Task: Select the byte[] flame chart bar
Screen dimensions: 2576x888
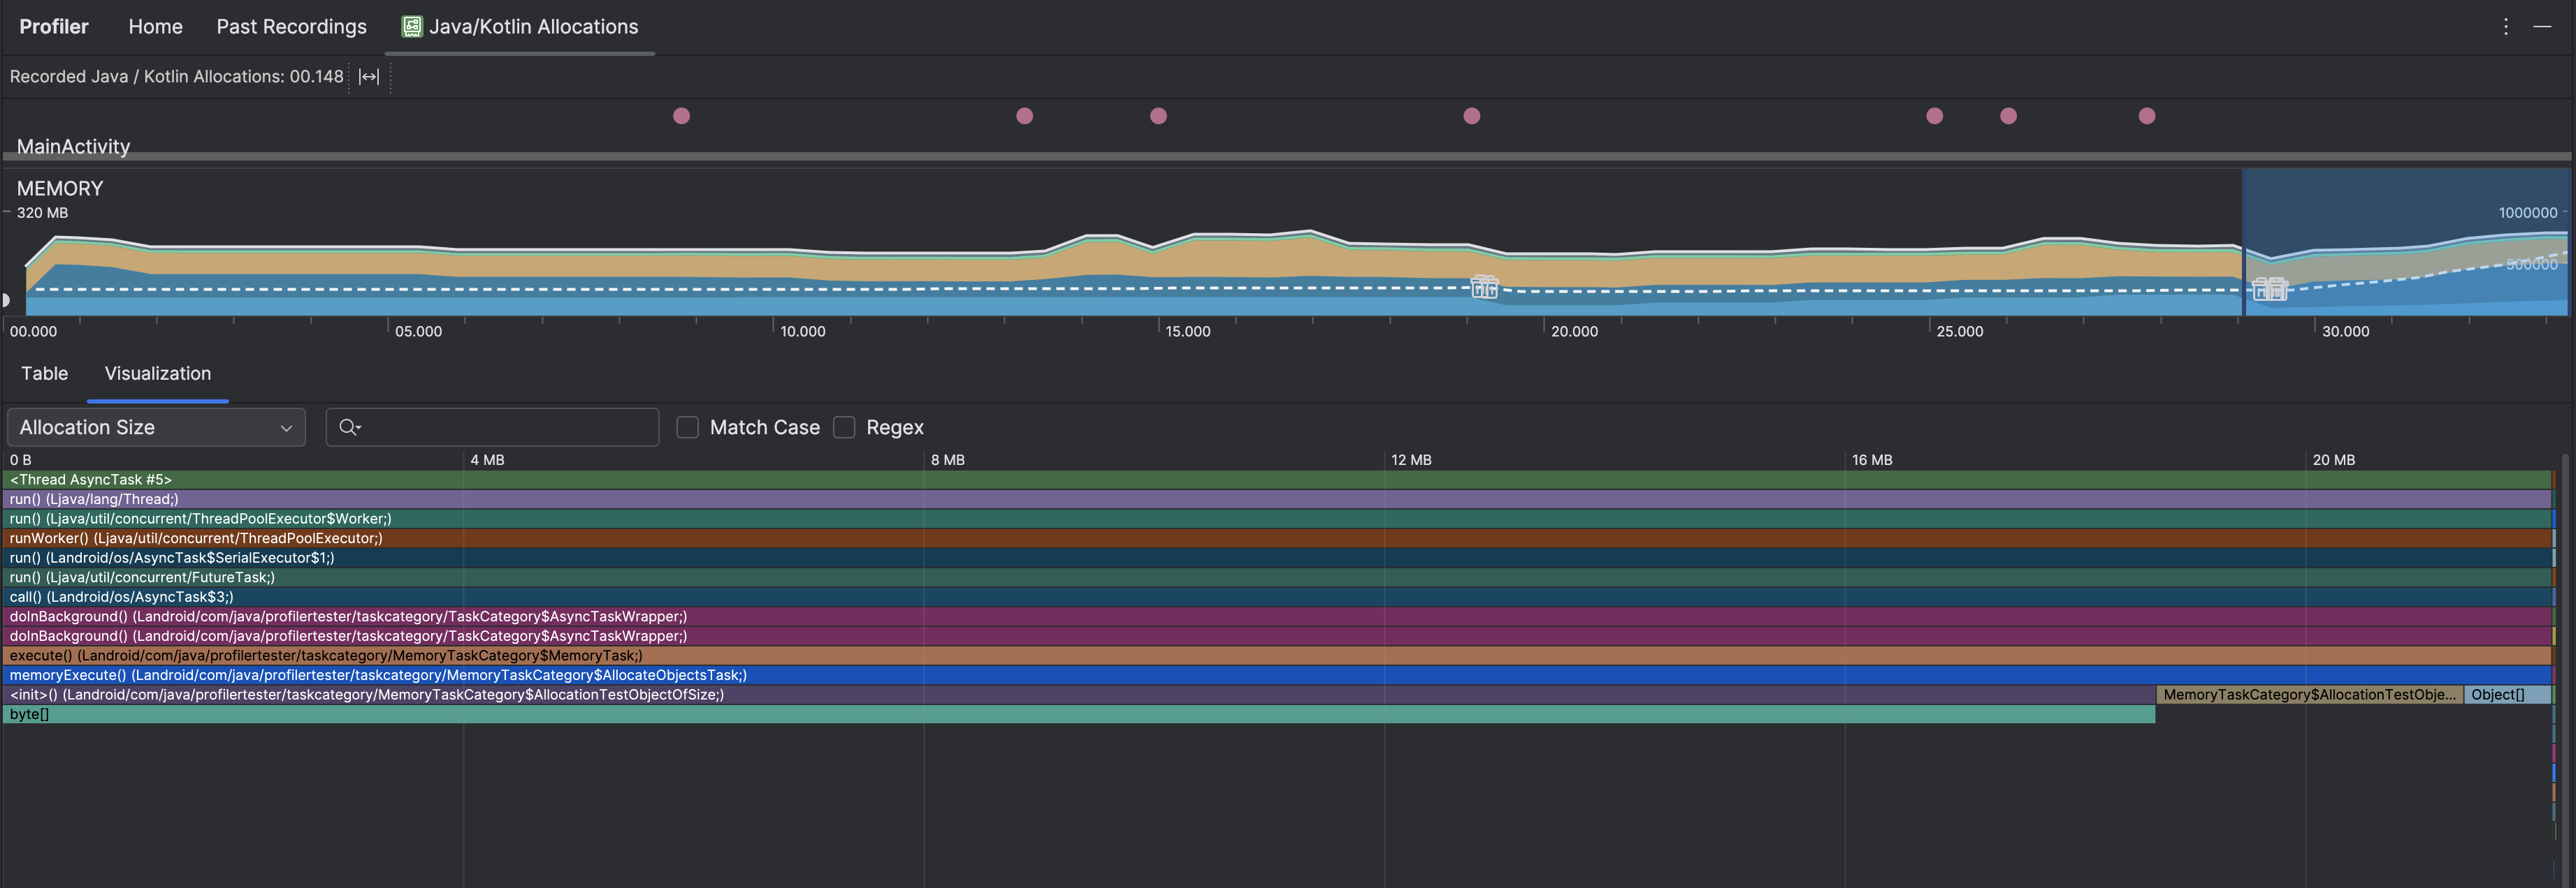Action: click(x=1000, y=714)
